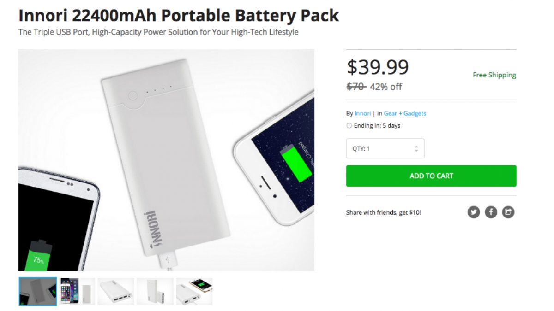
Task: Click the clock icon beside Ending In
Action: (x=349, y=126)
